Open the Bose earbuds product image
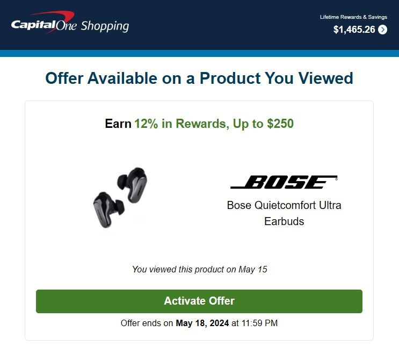Screen dimensions: 399x346 point(121,198)
